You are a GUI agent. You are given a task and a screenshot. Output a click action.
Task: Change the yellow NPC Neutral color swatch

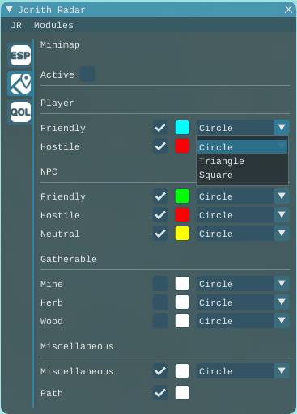tap(182, 234)
